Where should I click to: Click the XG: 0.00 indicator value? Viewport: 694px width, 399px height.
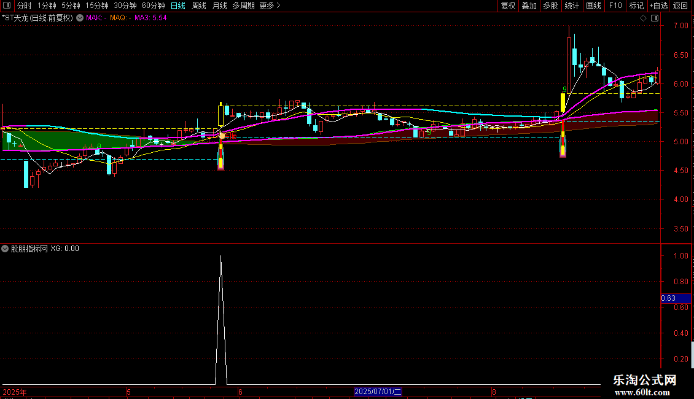click(x=64, y=249)
